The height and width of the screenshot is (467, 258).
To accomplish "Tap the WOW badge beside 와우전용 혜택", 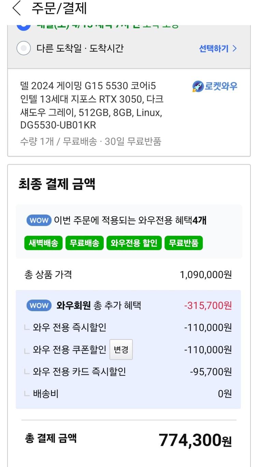I will [39, 220].
